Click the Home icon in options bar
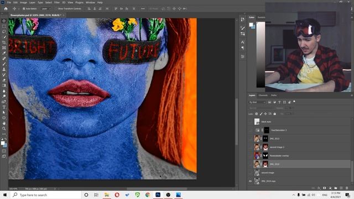The width and height of the screenshot is (354, 199). [x=6, y=9]
